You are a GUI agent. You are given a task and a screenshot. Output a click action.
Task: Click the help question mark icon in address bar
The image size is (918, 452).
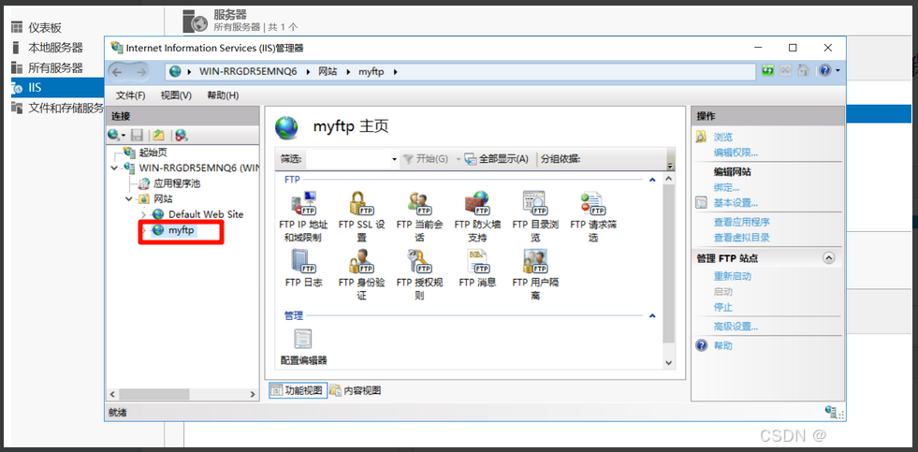pos(825,70)
